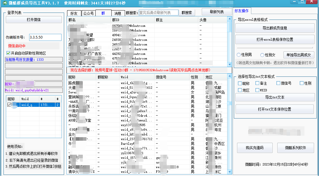Toggle 开启自动获取性别地区 checkbox
This screenshot has height=176, width=319.
click(x=8, y=53)
